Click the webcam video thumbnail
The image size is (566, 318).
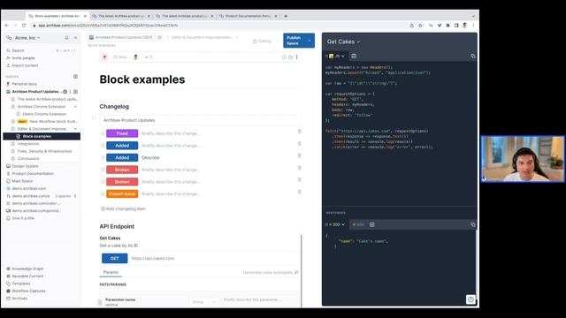[x=523, y=159]
